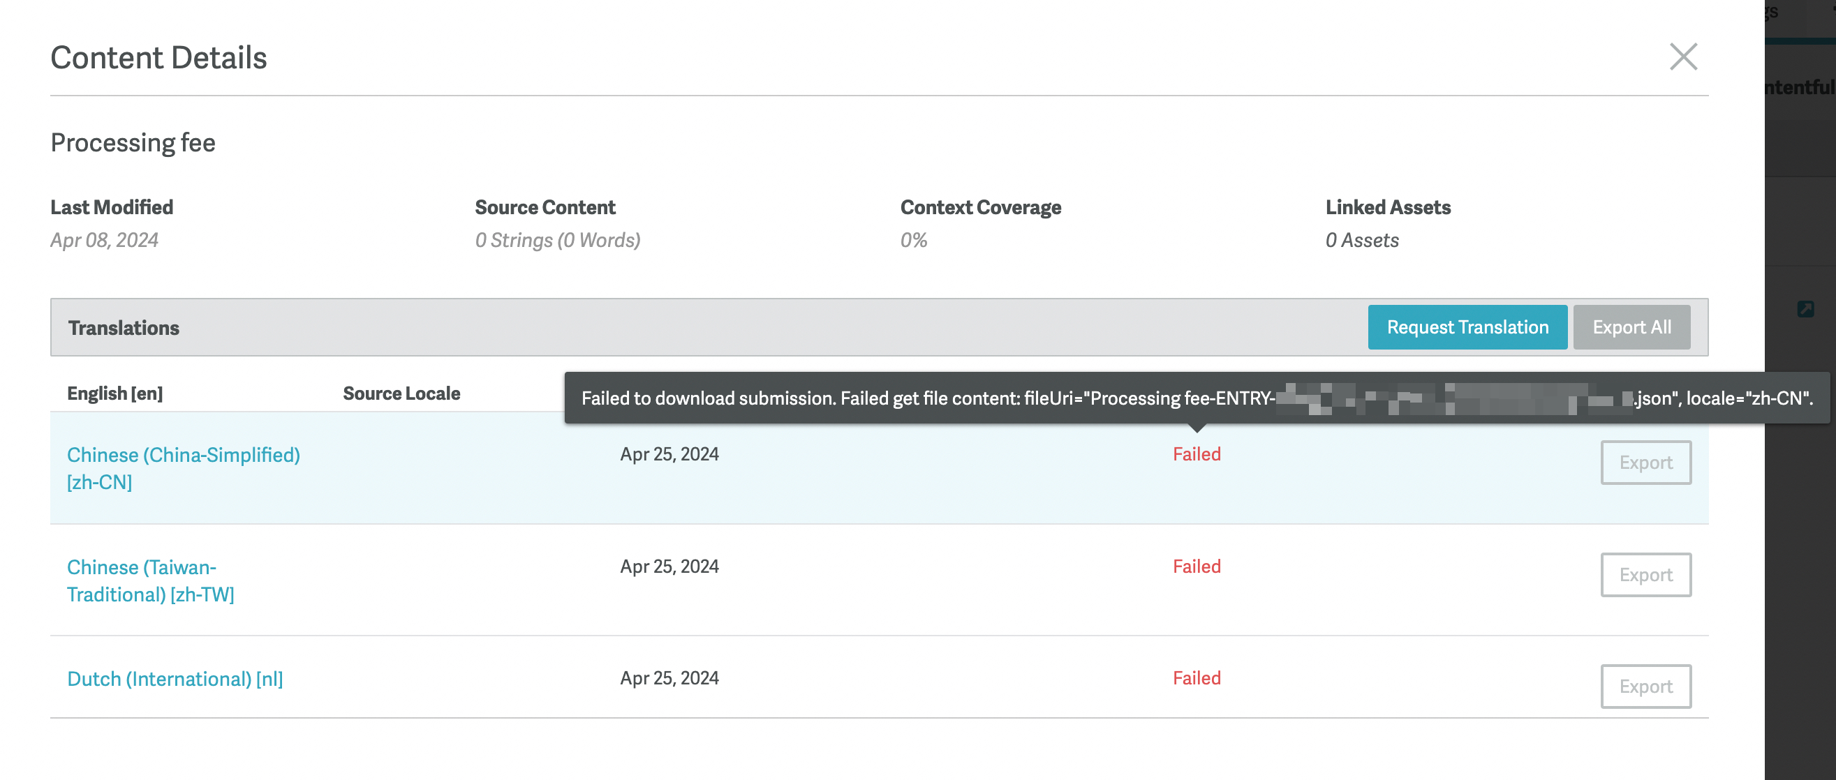This screenshot has width=1836, height=780.
Task: Export the zh-CN translation row
Action: click(x=1645, y=463)
